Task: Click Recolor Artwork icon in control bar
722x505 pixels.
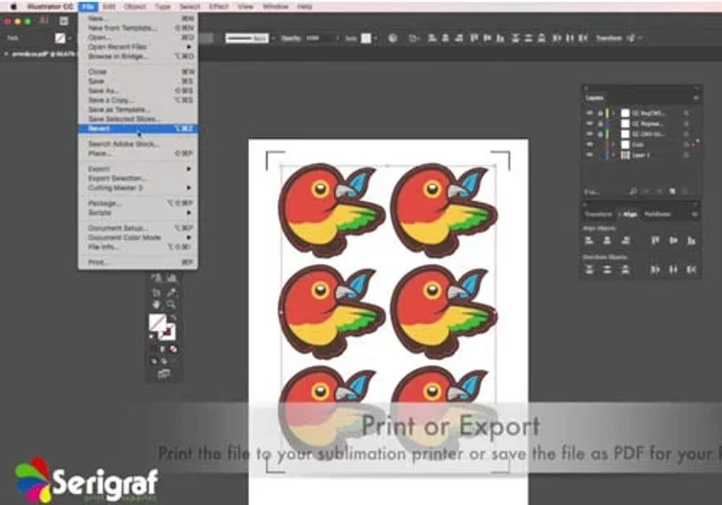Action: (393, 38)
